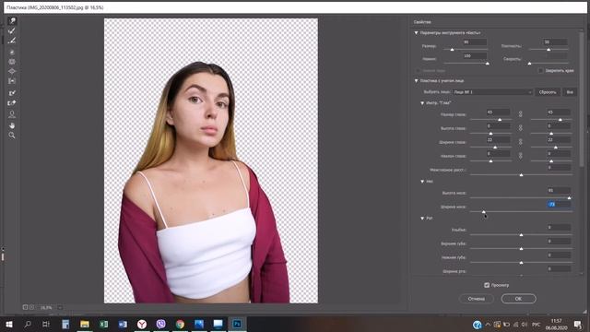Switch to Word on the taskbar

click(123, 324)
